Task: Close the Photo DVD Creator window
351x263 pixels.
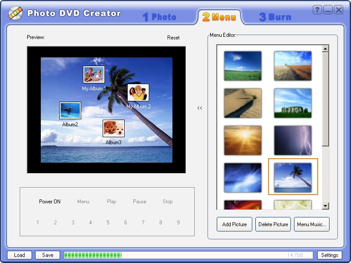Action: click(x=338, y=10)
